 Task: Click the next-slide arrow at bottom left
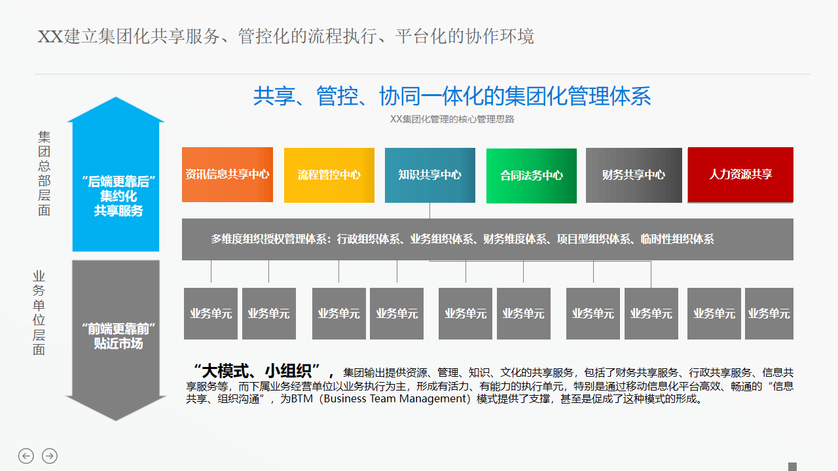[x=49, y=456]
